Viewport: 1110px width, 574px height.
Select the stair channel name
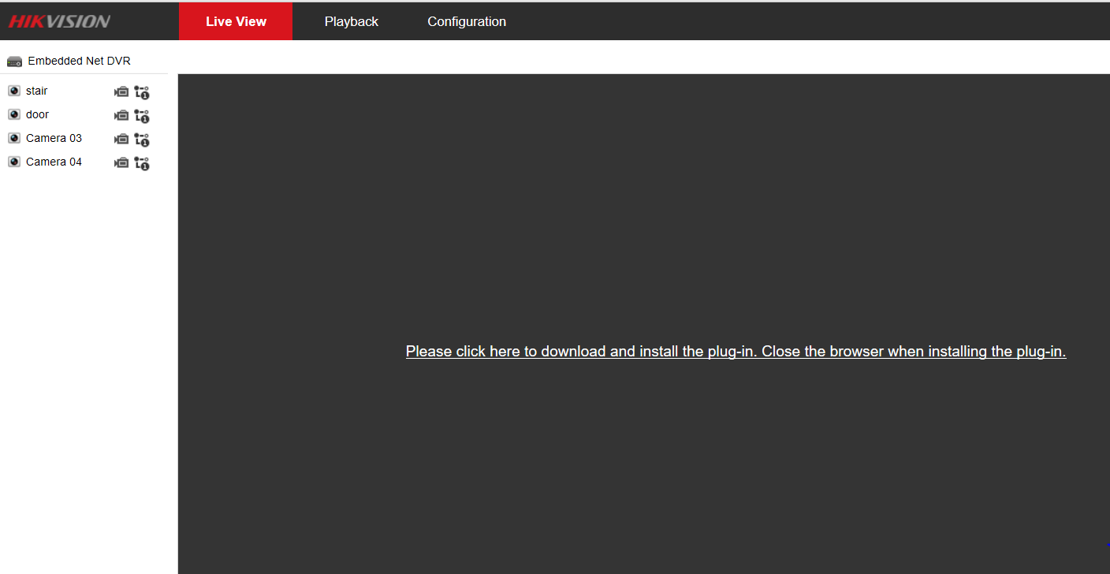37,91
